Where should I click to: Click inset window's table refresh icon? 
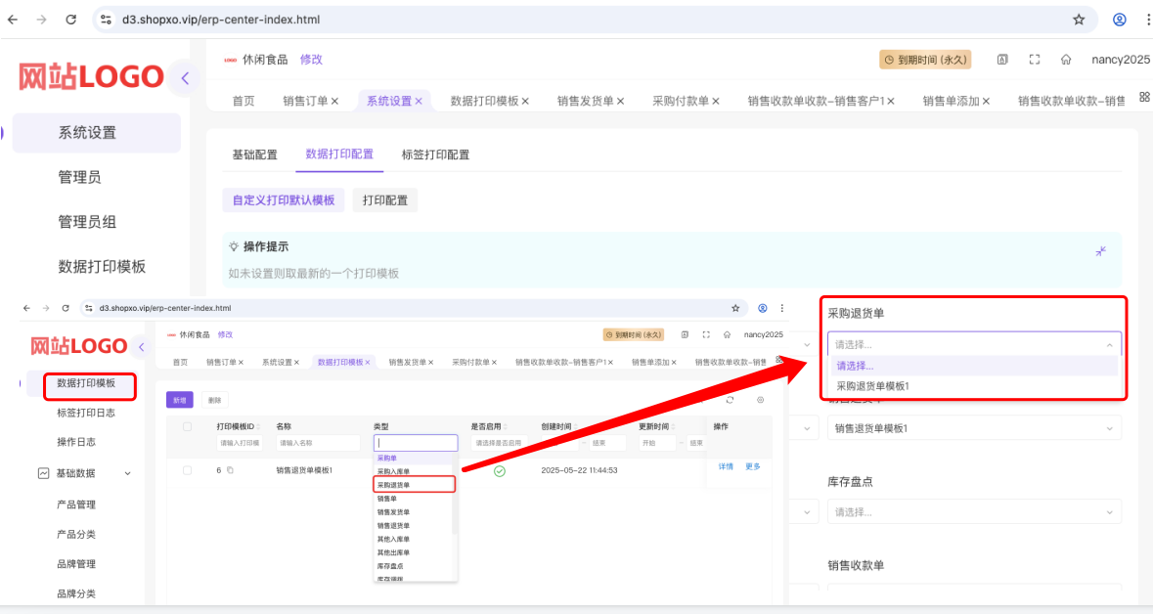point(730,400)
